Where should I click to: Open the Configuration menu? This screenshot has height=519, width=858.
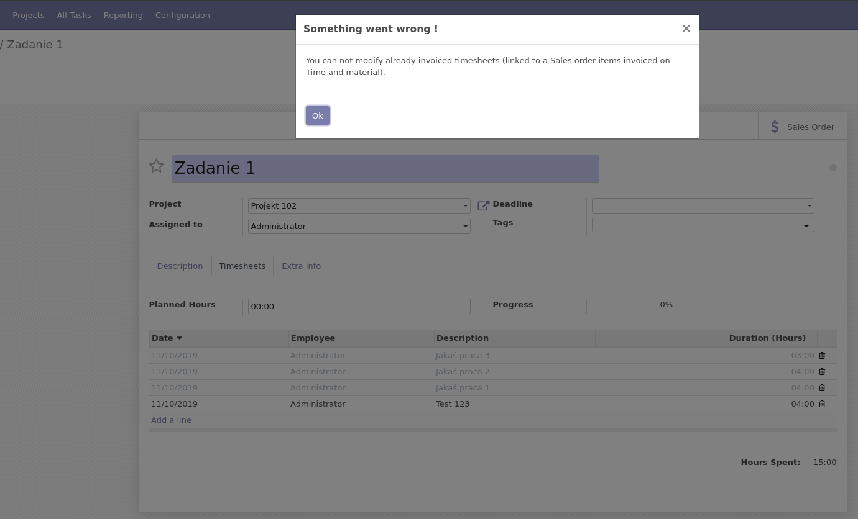182,15
